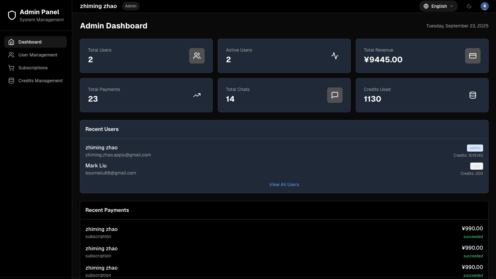The image size is (496, 279).
Task: Open the English language dropdown
Action: tap(438, 6)
